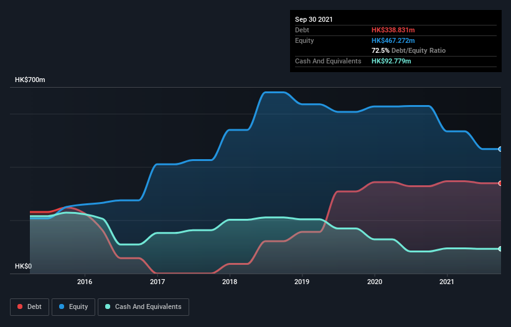Select the 2016 x-axis label
This screenshot has height=327, width=511.
[x=85, y=282]
